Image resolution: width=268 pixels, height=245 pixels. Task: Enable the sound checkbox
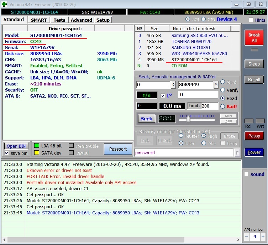246,174
